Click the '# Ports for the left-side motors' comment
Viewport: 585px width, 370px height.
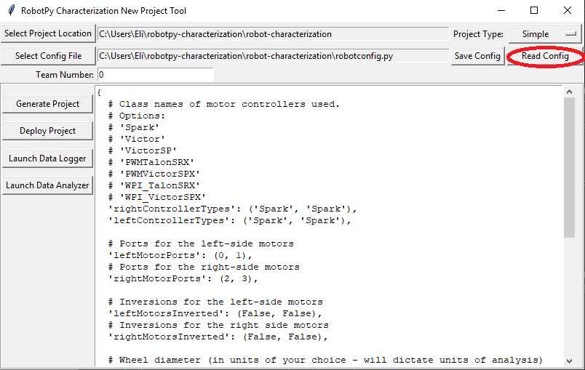201,244
